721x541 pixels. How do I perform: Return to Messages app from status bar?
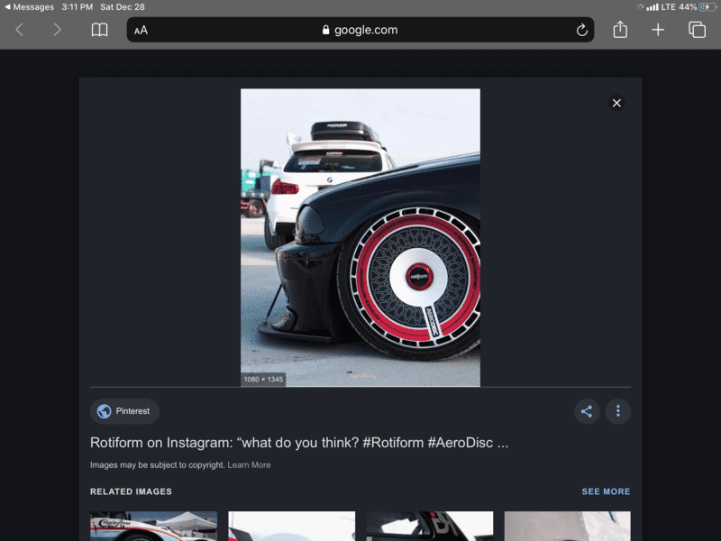29,6
